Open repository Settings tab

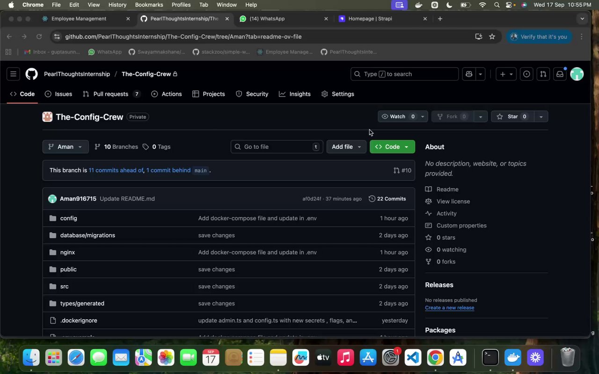338,94
